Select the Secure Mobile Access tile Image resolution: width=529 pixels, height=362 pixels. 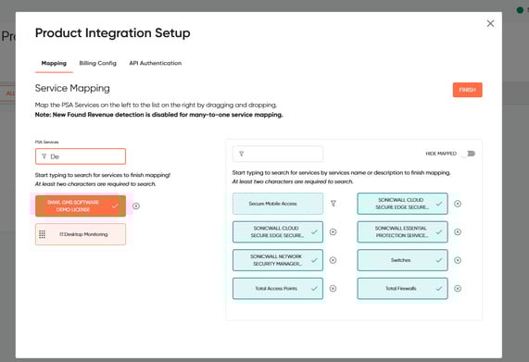point(278,204)
